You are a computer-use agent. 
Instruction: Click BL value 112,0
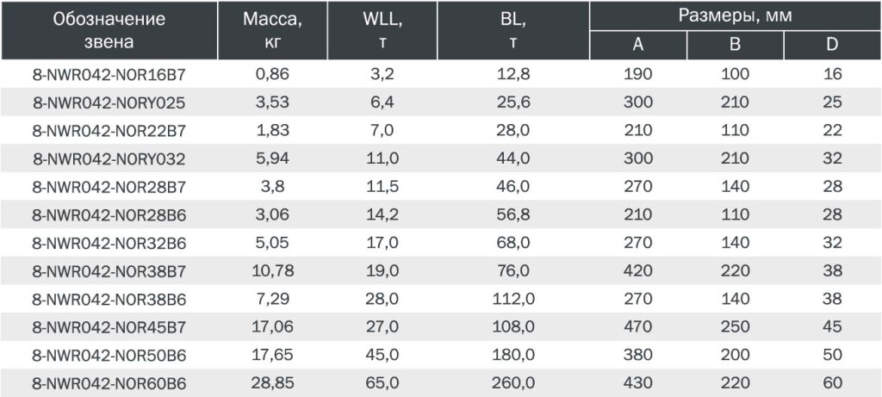tap(513, 299)
